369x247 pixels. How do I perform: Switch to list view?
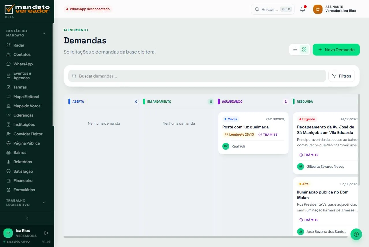[x=295, y=49]
